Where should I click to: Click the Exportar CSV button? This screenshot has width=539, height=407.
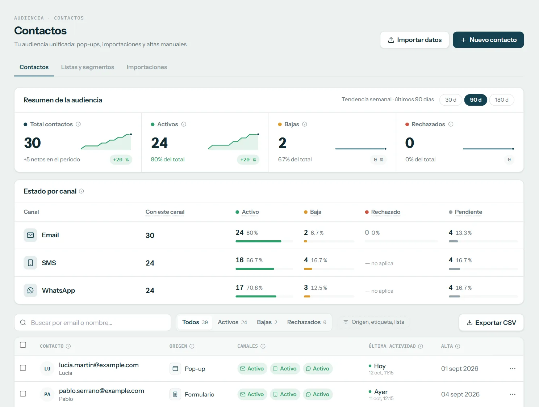tap(491, 323)
